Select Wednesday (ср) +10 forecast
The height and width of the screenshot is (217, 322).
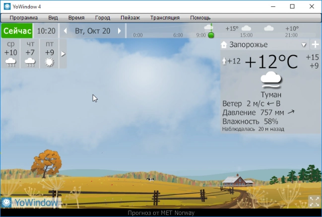click(x=11, y=54)
